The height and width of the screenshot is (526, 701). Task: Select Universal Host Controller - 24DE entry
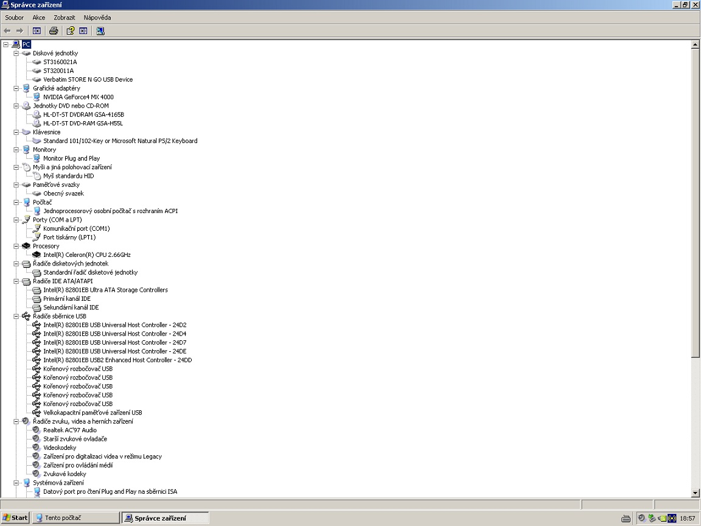click(115, 351)
